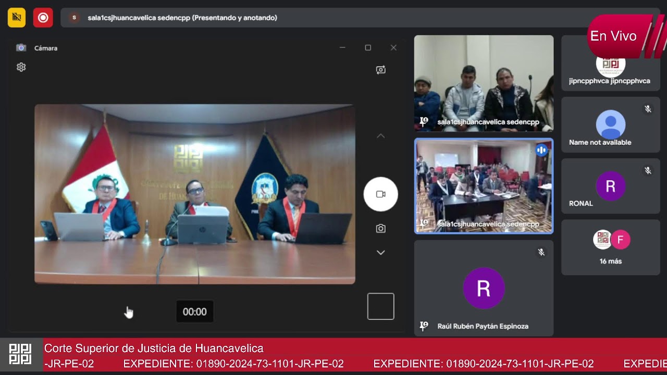Click the yellow stop presenting icon

17,18
